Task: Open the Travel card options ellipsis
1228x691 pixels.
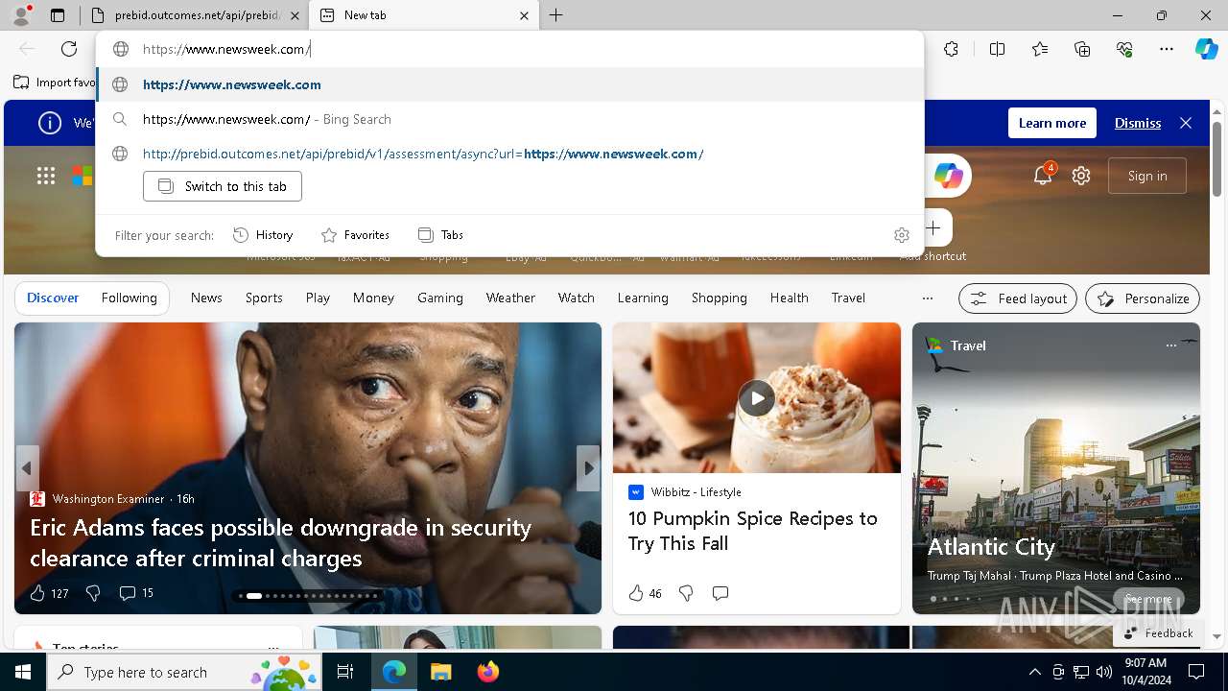Action: point(1170,345)
